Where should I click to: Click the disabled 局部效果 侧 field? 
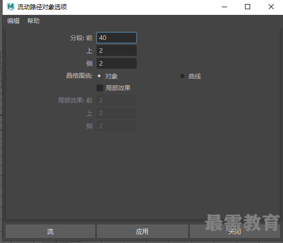[117, 126]
